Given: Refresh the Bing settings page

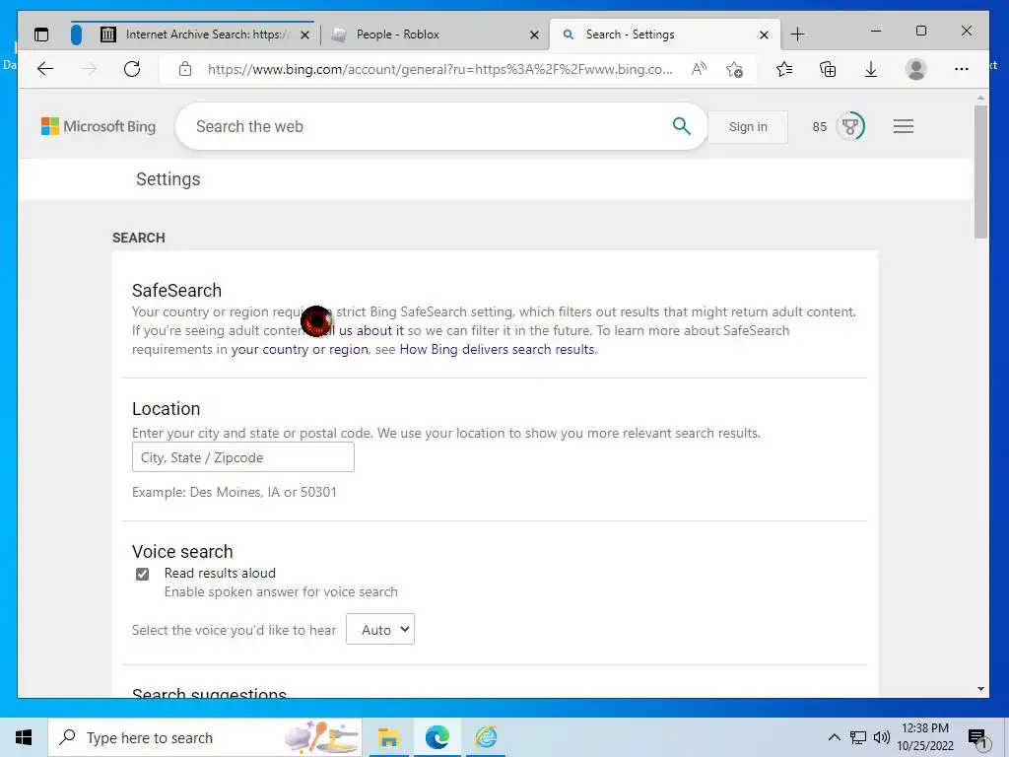Looking at the screenshot, I should point(132,69).
